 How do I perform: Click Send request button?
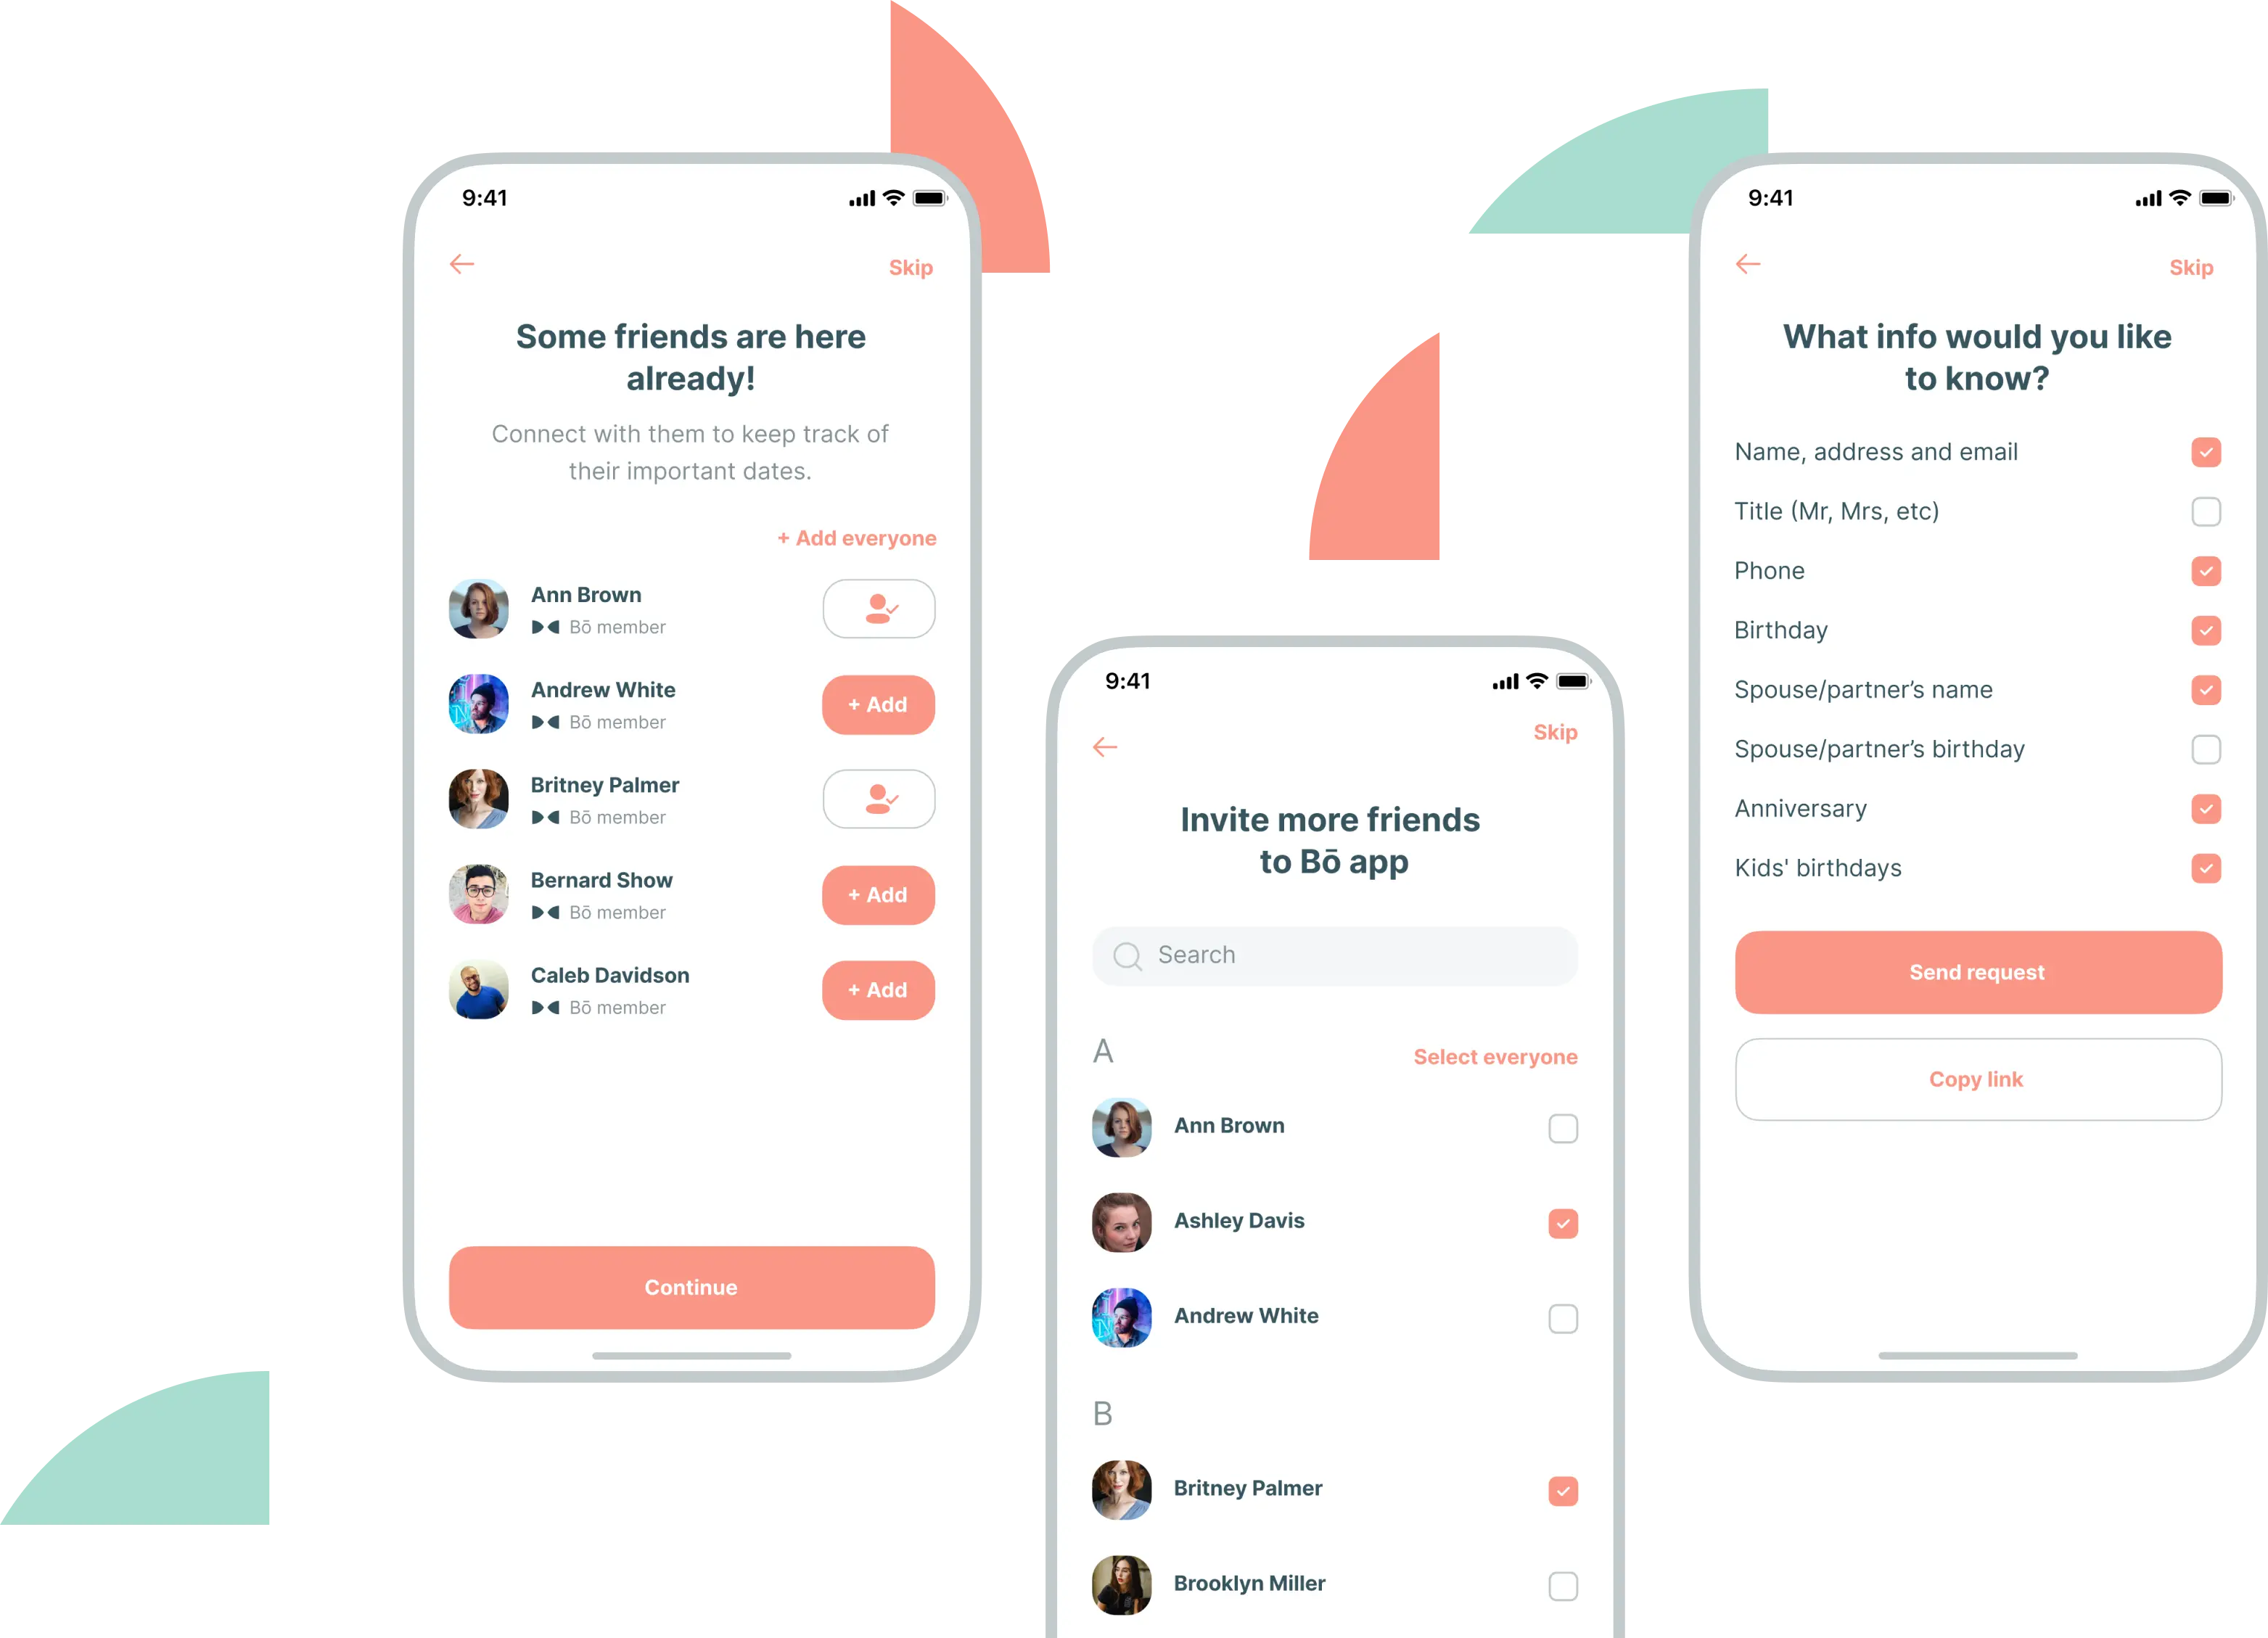pyautogui.click(x=1974, y=972)
